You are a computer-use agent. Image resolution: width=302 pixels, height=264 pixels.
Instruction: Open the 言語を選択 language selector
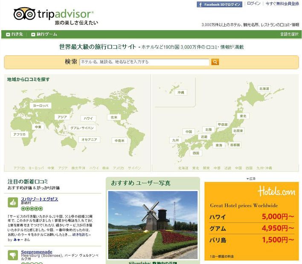tap(289, 34)
